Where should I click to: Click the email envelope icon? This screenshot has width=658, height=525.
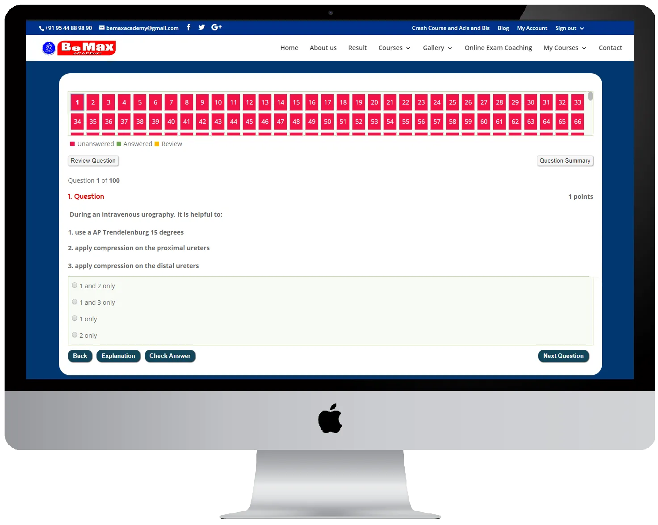coord(102,28)
